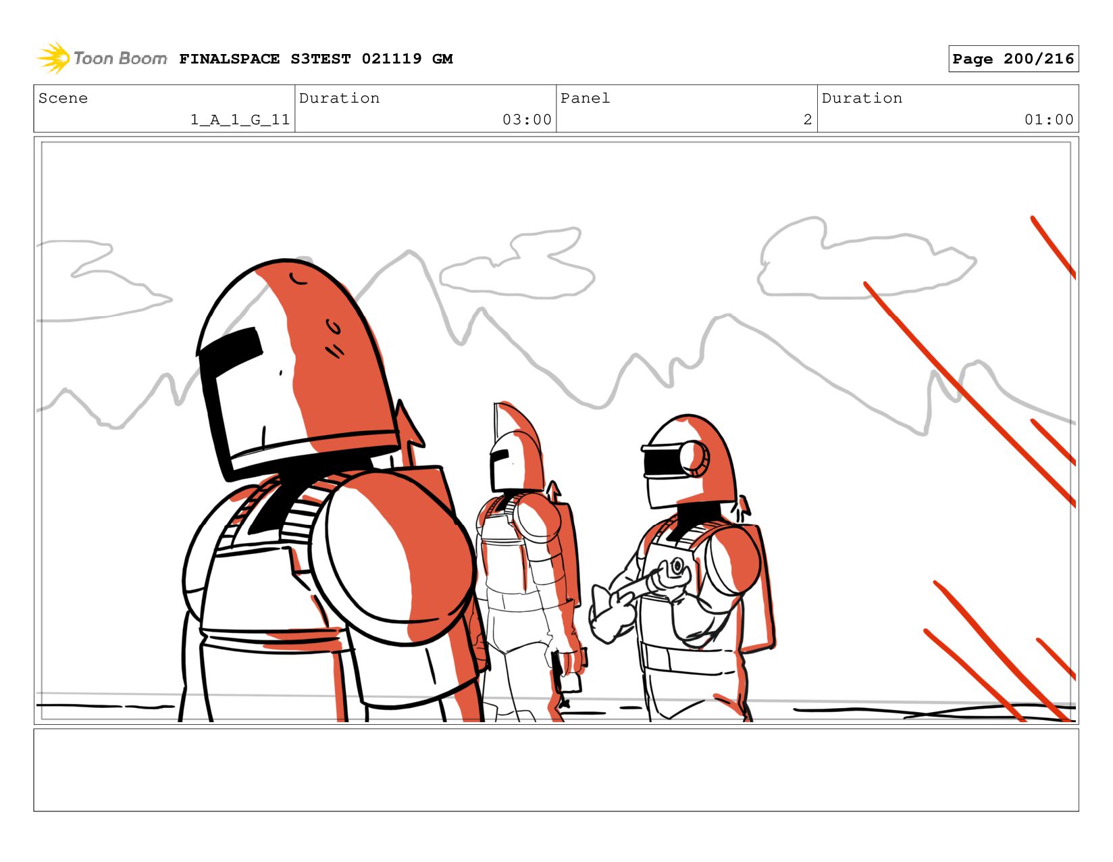
Task: Select the panel number '2'
Action: 807,120
